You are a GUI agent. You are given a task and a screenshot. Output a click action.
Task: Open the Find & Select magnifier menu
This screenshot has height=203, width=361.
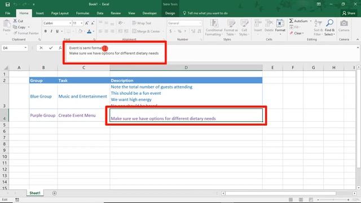tap(329, 28)
